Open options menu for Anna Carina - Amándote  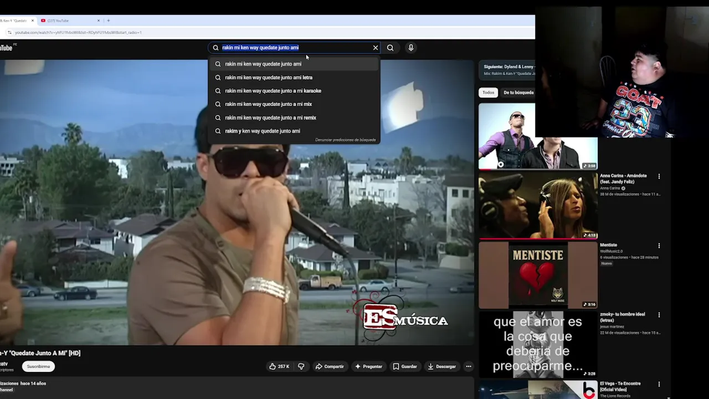tap(659, 176)
